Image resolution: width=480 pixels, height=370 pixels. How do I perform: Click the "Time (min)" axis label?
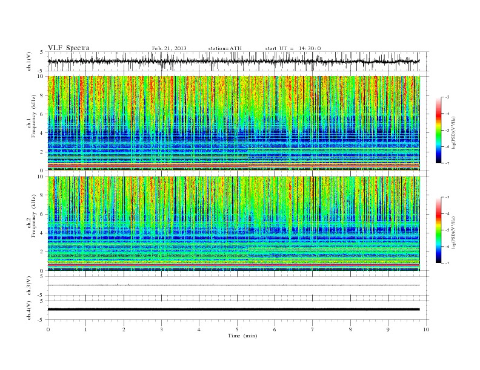(242, 336)
